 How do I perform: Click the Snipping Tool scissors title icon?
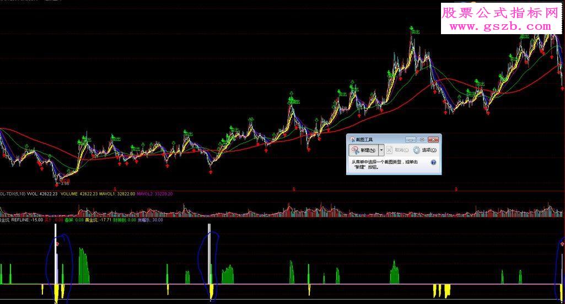click(x=352, y=139)
